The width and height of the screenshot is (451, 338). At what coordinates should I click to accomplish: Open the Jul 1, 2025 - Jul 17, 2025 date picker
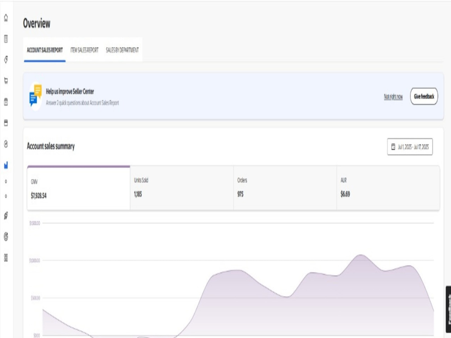410,147
